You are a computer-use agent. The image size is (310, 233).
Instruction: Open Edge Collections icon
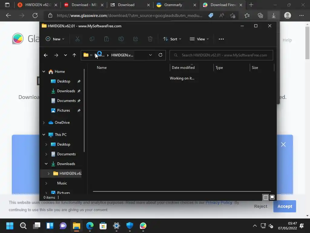260,15
